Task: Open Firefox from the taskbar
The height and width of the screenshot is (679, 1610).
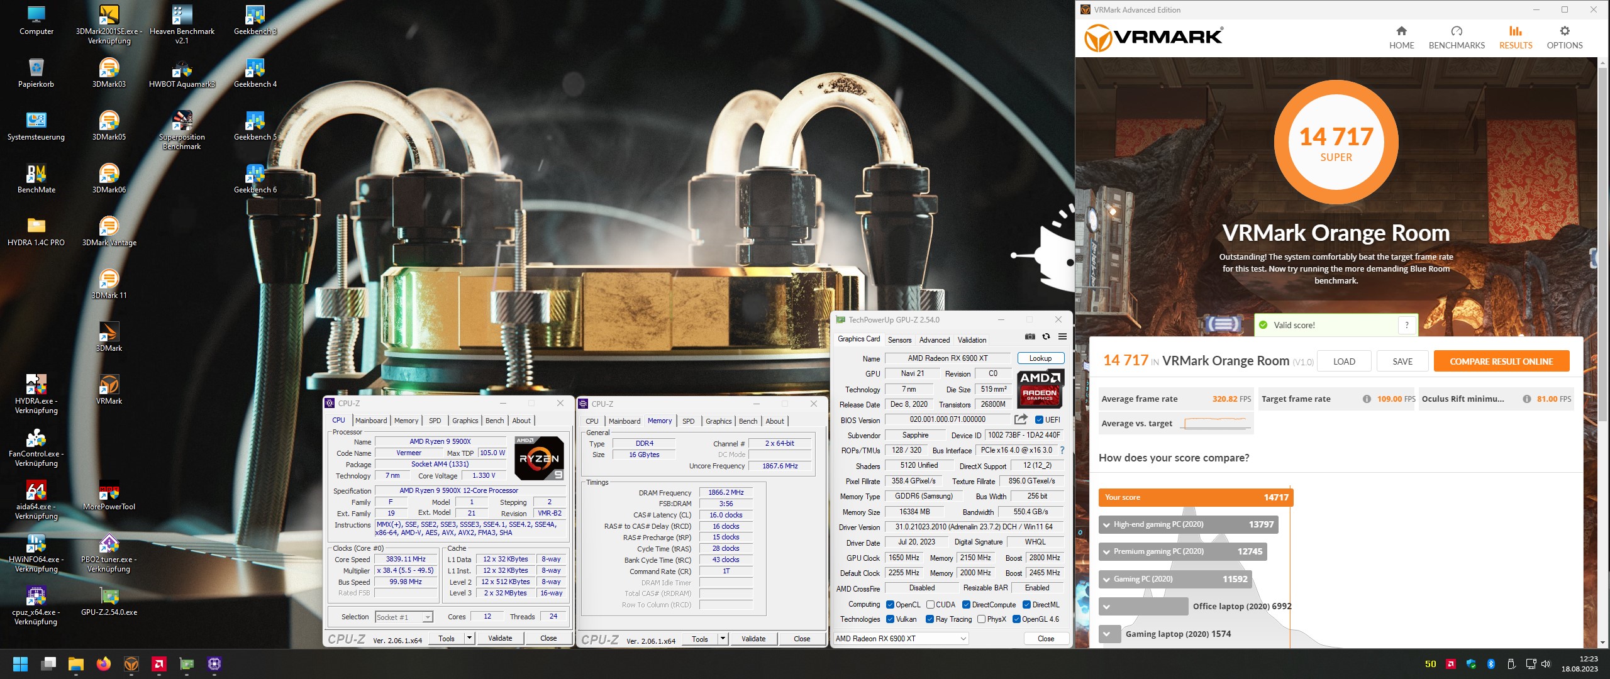Action: (x=104, y=664)
